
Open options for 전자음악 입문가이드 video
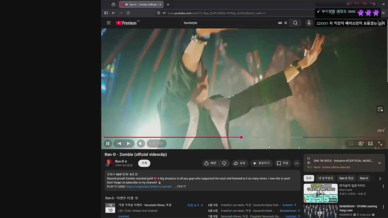[x=383, y=186]
